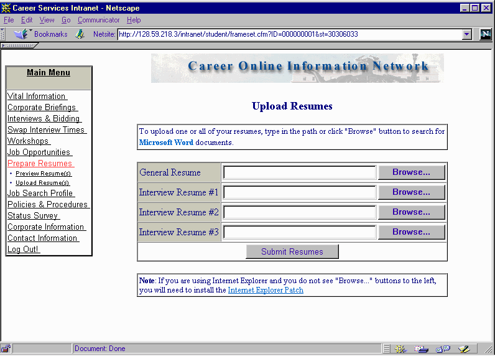Click Browse button for General Resume

(x=411, y=172)
